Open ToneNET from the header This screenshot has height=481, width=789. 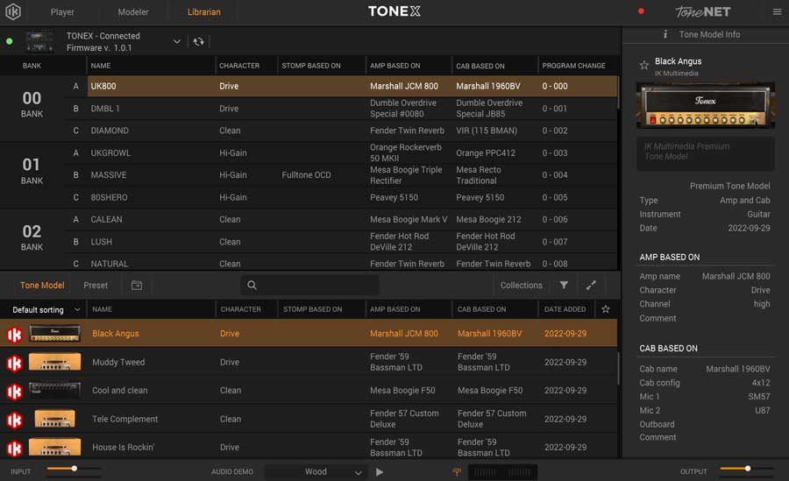pyautogui.click(x=702, y=11)
